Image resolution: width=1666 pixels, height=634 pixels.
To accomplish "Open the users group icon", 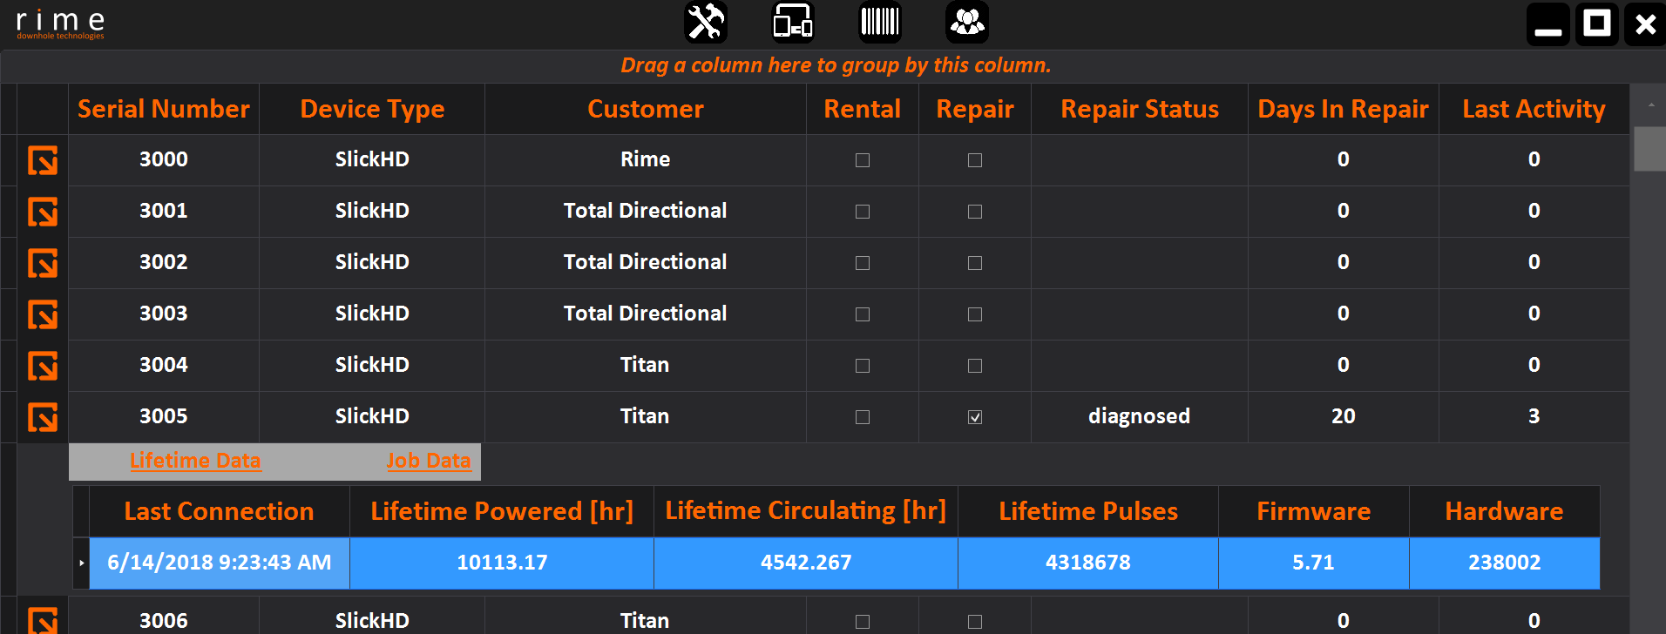I will [967, 23].
